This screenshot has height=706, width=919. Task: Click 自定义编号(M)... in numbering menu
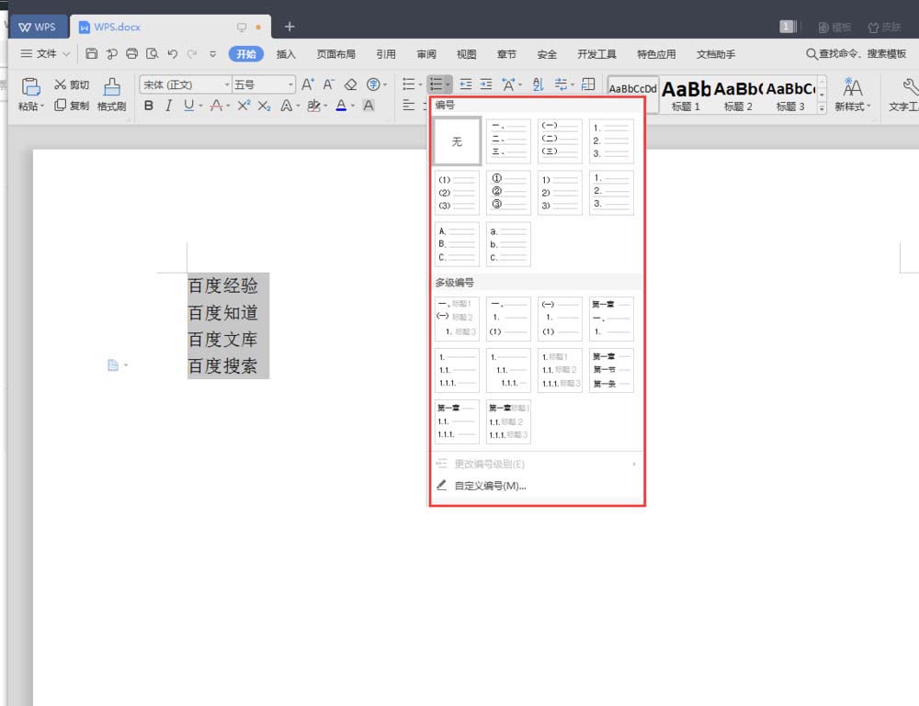click(490, 486)
